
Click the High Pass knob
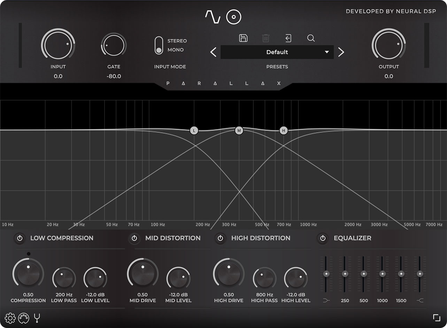264,279
